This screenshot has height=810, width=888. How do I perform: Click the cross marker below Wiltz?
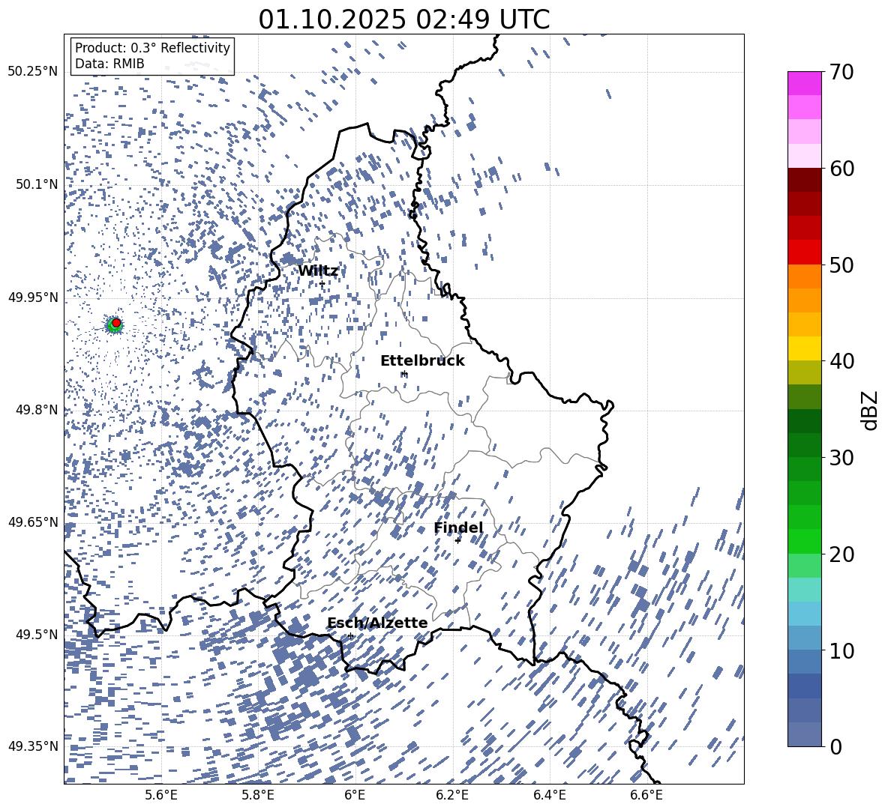pos(322,283)
